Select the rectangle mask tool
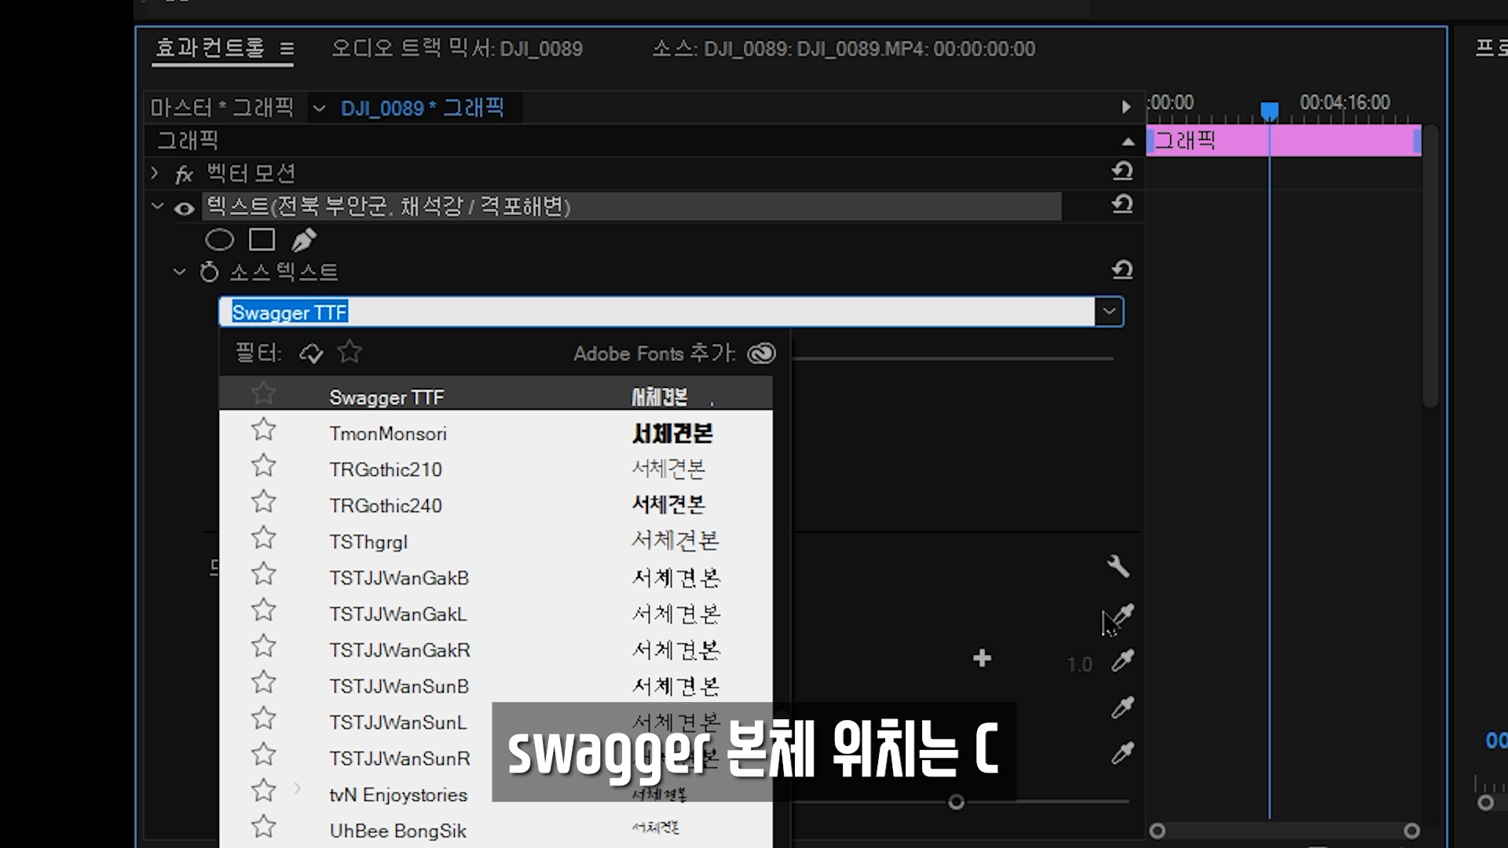This screenshot has width=1508, height=848. point(262,239)
